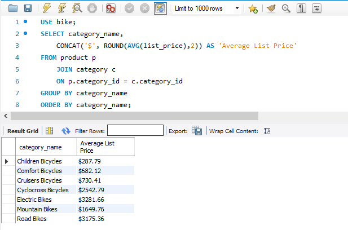Viewport: 348px width, 230px height.
Task: Select the $287.79 price cell
Action: (x=105, y=161)
